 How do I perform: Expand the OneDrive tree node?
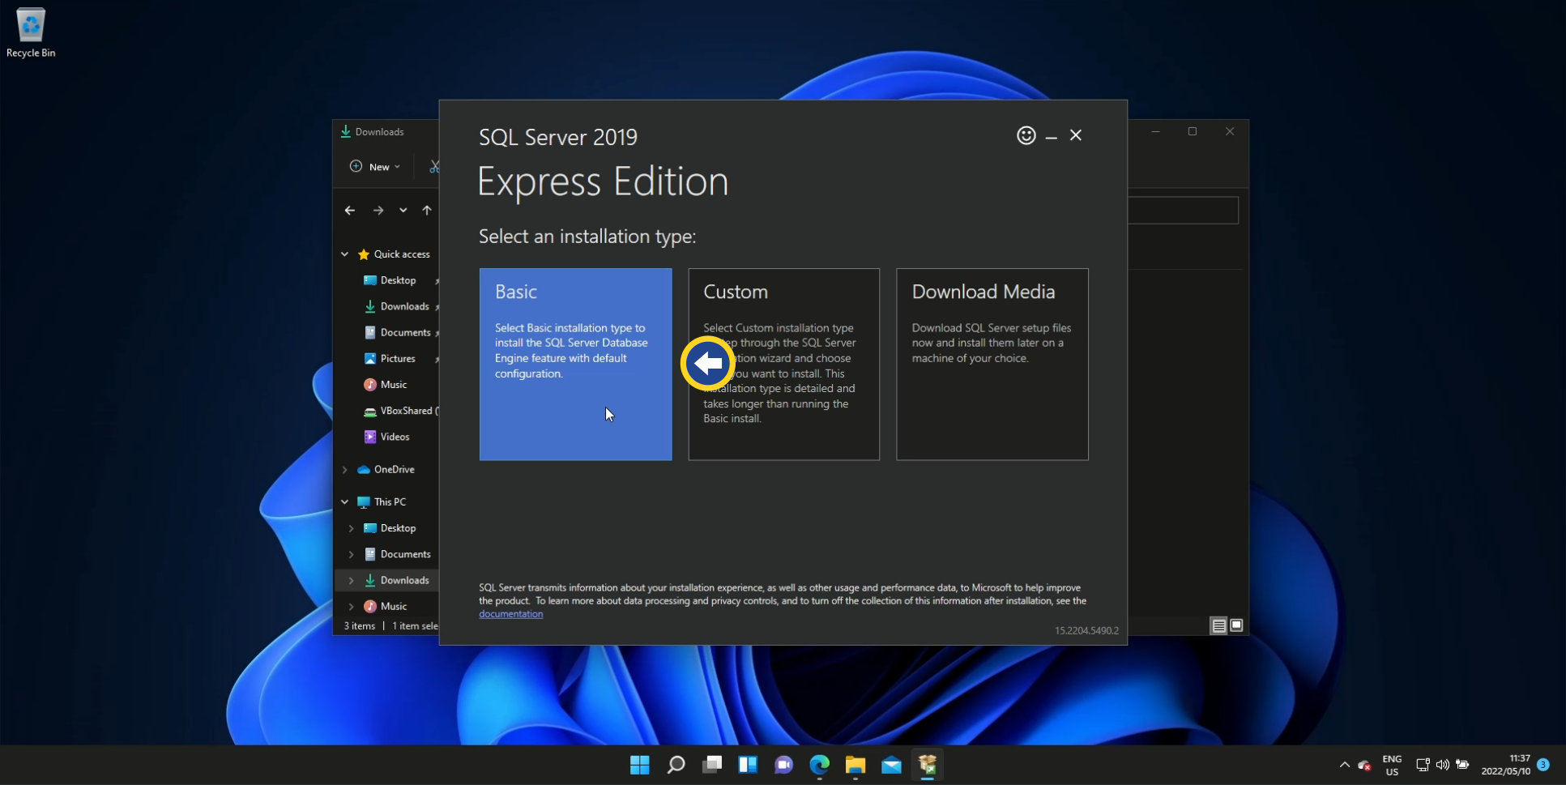coord(345,470)
